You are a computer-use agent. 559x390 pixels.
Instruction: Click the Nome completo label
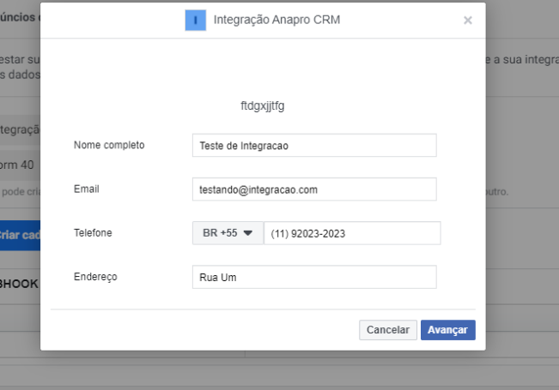tap(109, 145)
